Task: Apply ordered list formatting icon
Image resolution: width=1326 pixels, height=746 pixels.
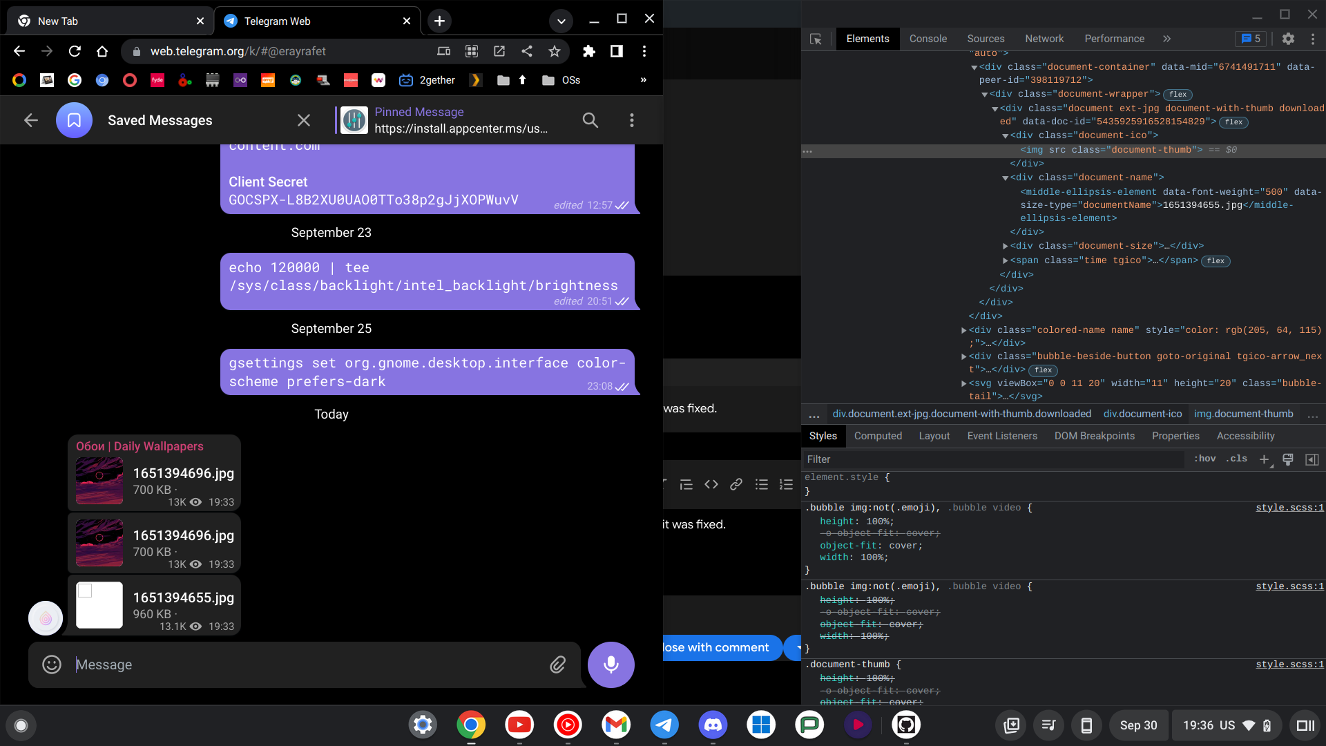Action: (786, 484)
